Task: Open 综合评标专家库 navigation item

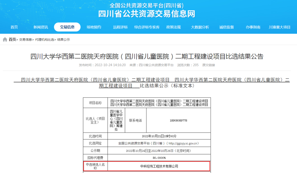Action: [147, 27]
